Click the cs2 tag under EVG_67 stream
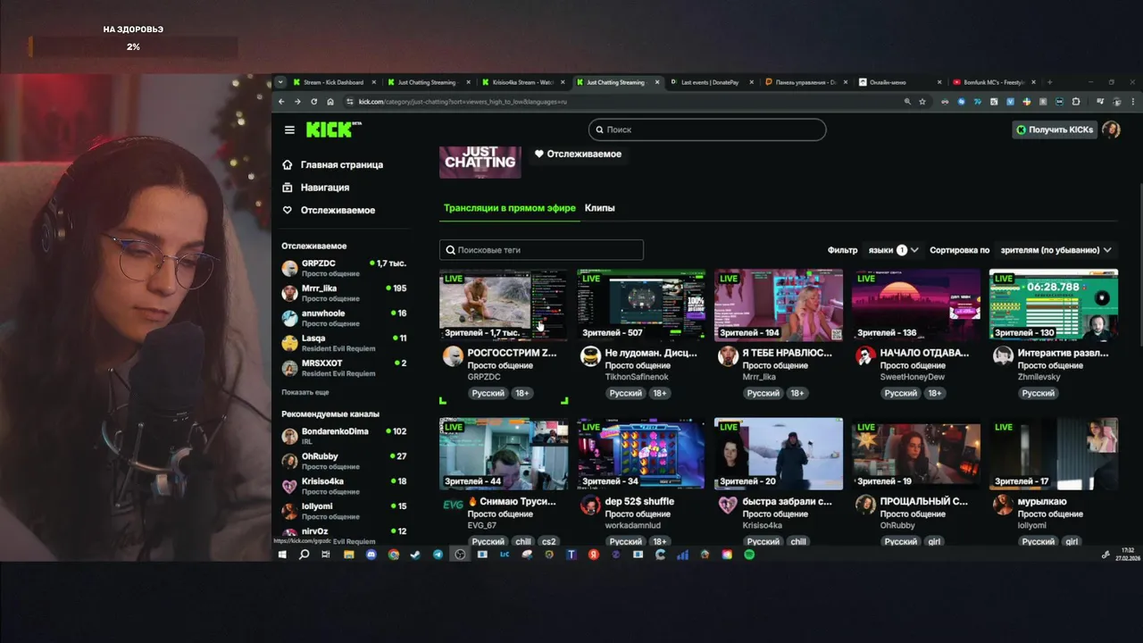 [549, 541]
